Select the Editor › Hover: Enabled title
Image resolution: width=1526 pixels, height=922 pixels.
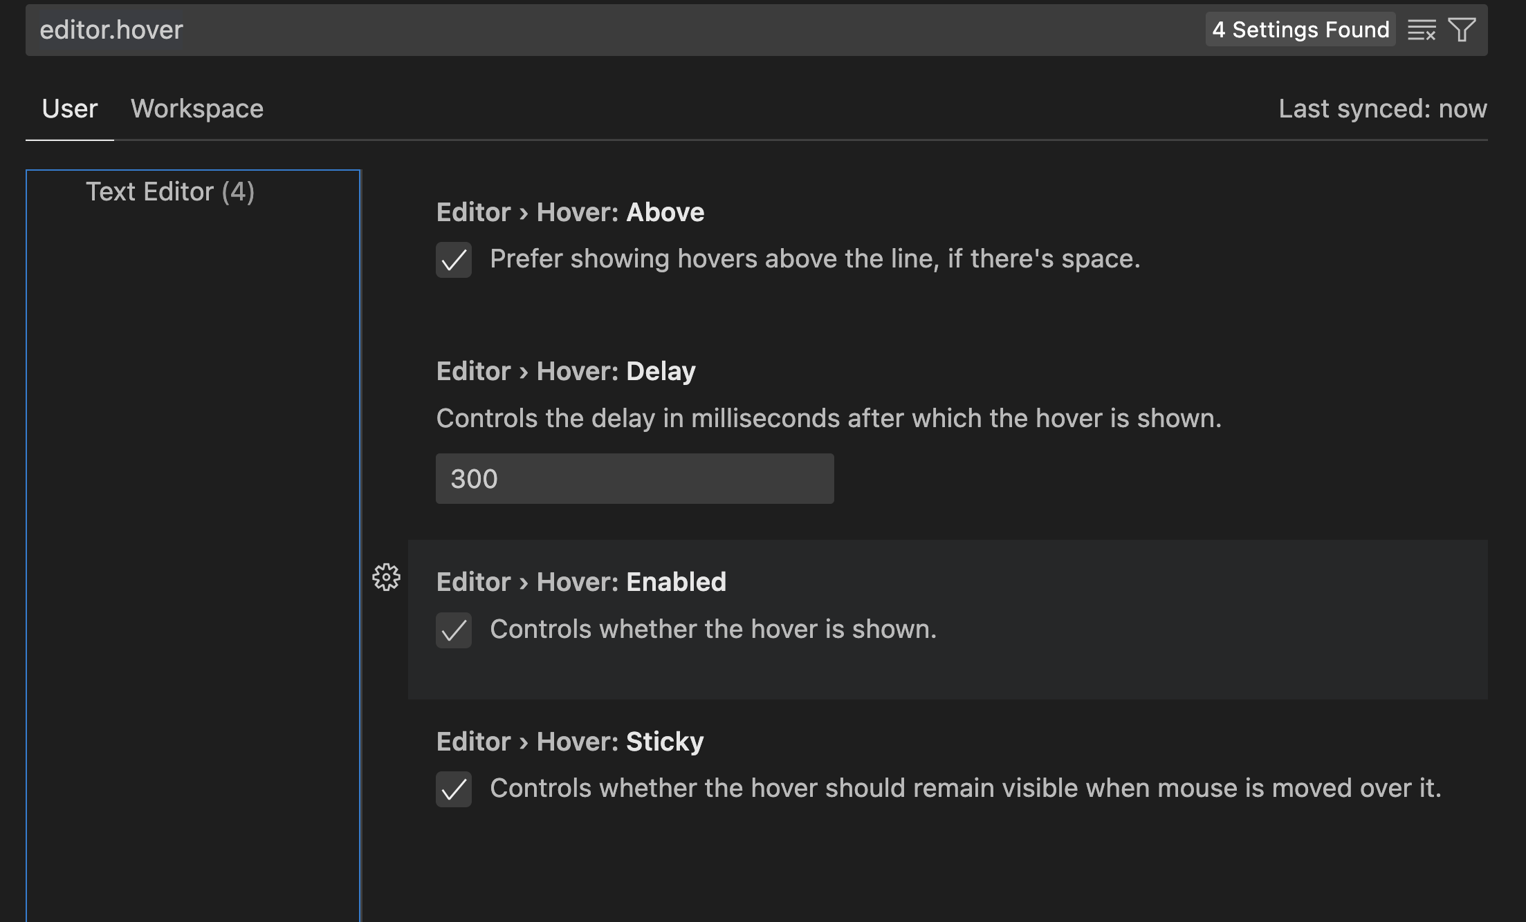[581, 582]
